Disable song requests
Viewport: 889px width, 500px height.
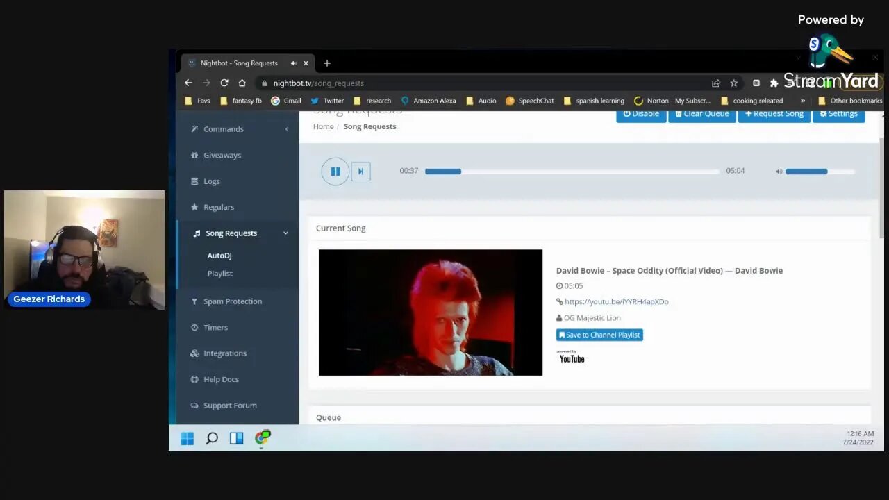641,115
